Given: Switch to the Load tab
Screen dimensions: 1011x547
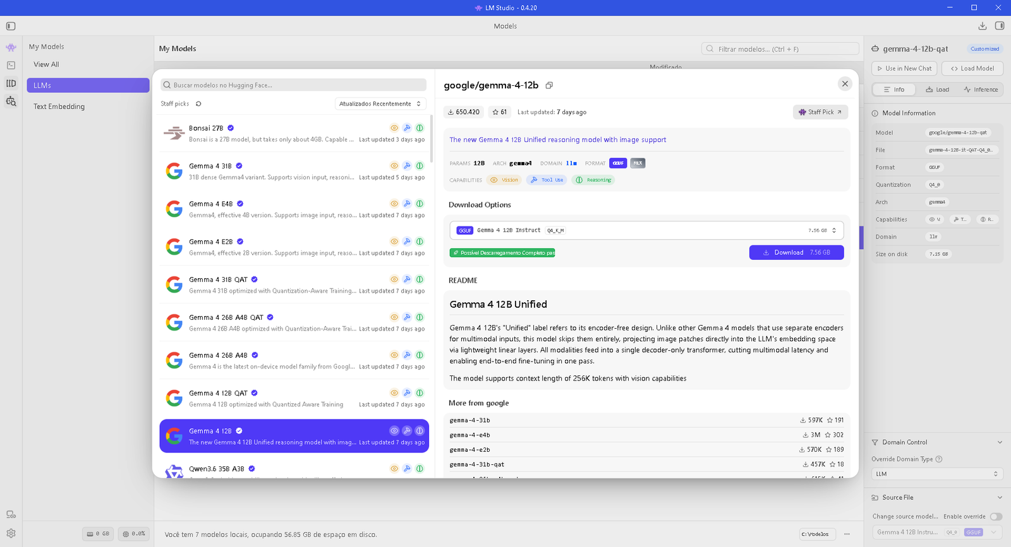Looking at the screenshot, I should pyautogui.click(x=937, y=90).
